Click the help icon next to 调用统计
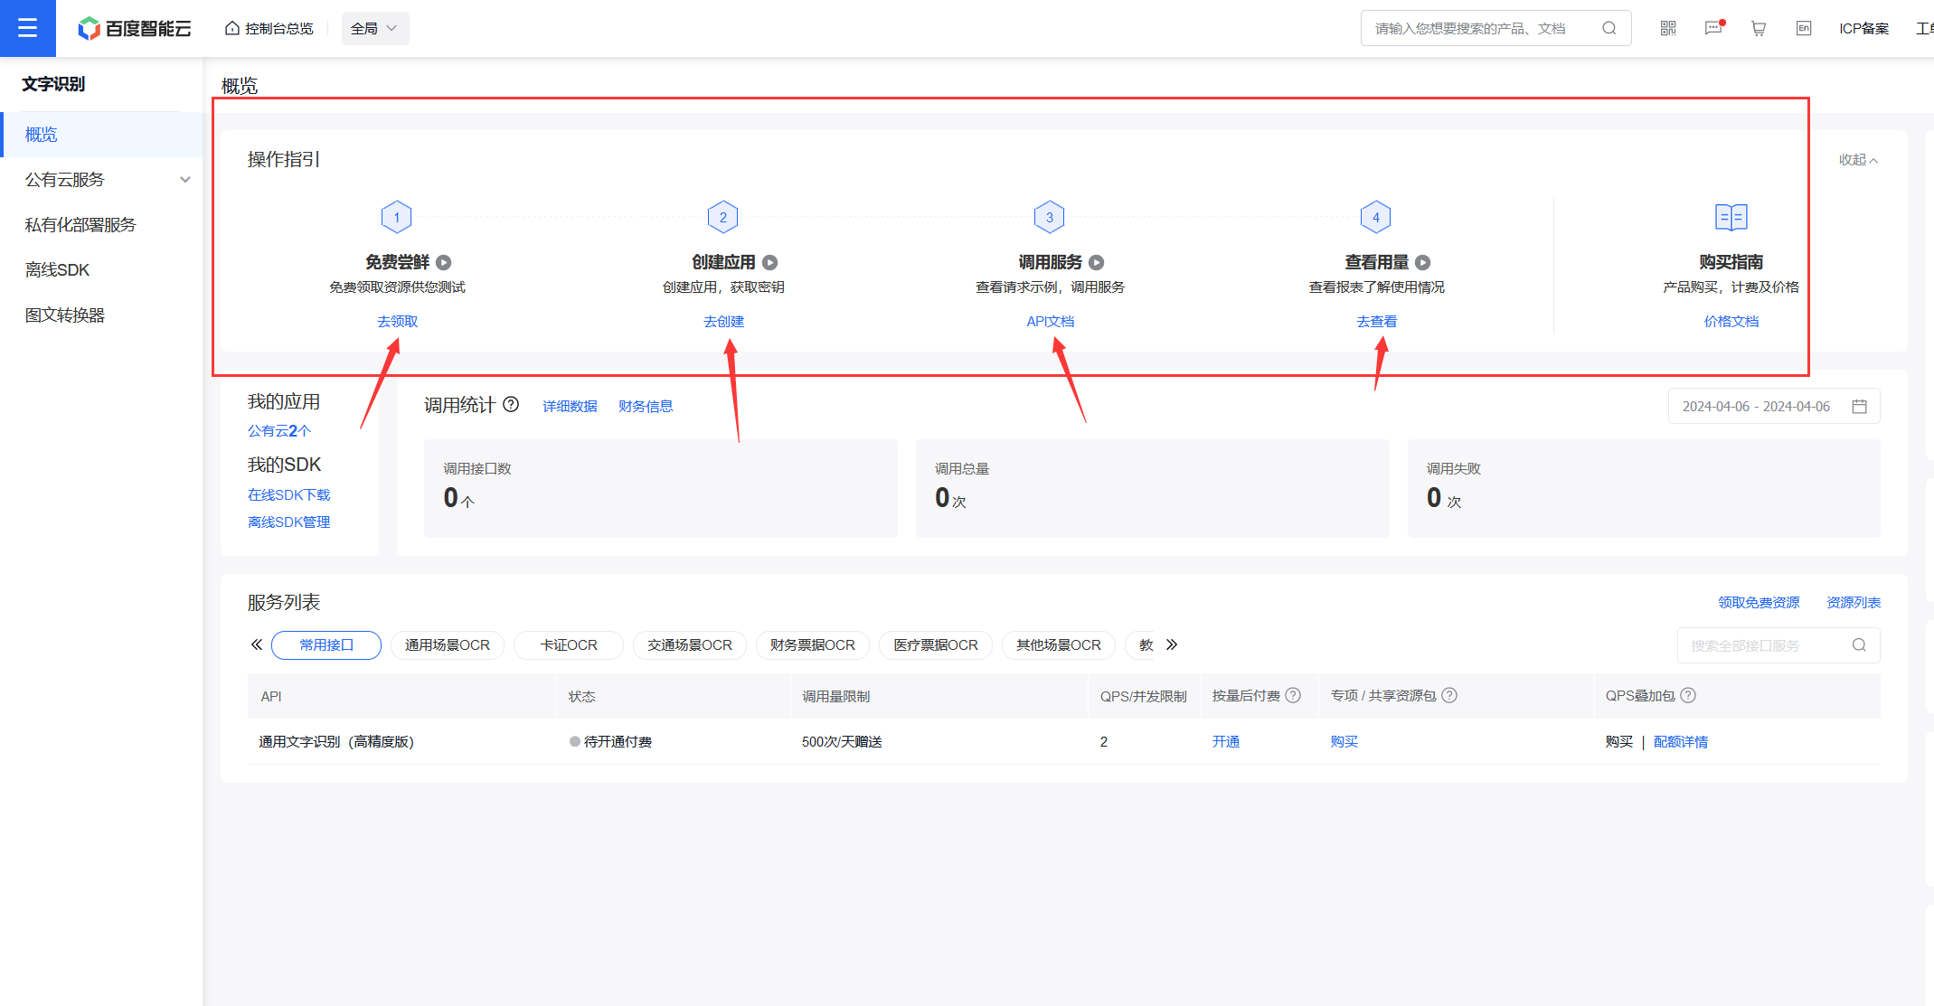 (511, 404)
